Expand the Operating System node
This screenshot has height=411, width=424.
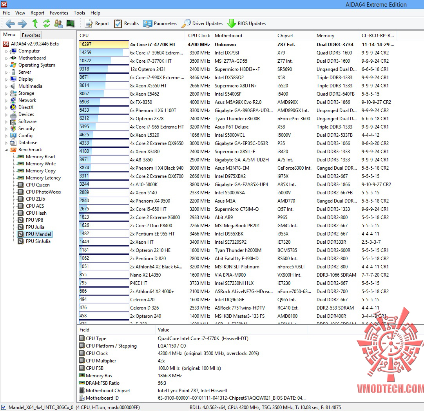pos(7,65)
